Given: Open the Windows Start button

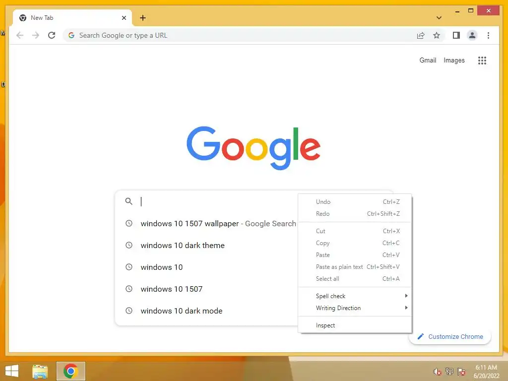Looking at the screenshot, I should (12, 371).
